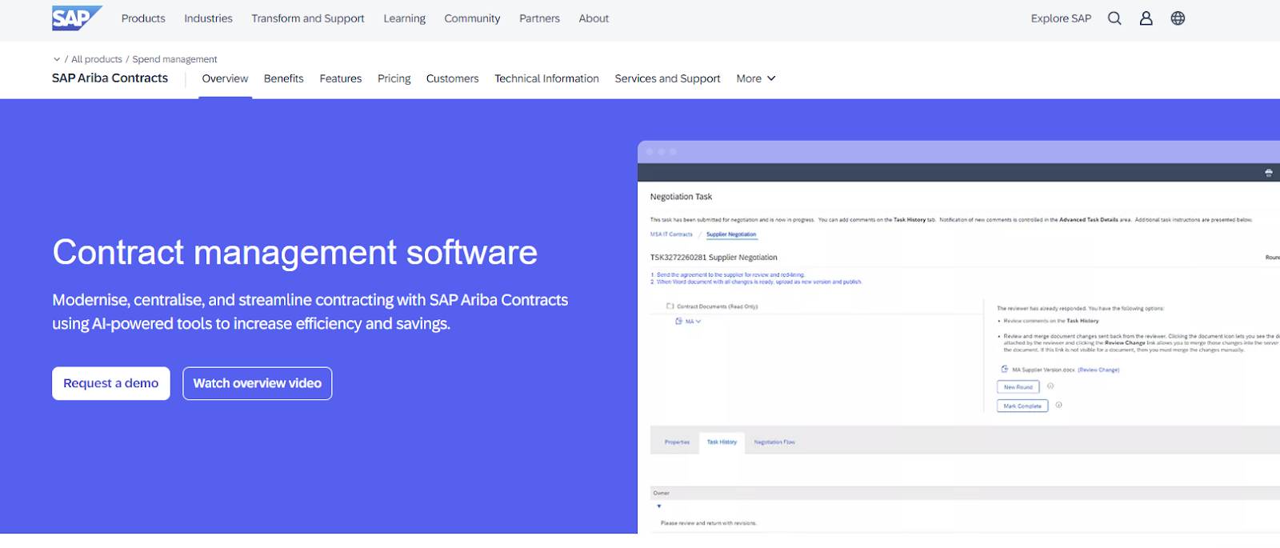Click Request a demo button
1280x548 pixels.
click(111, 383)
